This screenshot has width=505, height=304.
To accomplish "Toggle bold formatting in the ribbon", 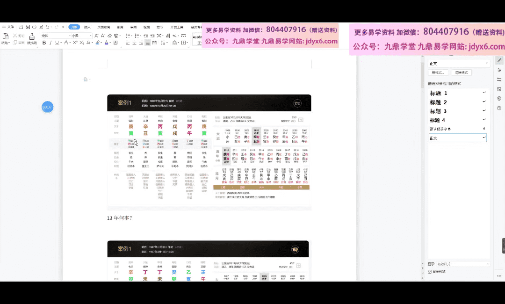I will click(44, 43).
